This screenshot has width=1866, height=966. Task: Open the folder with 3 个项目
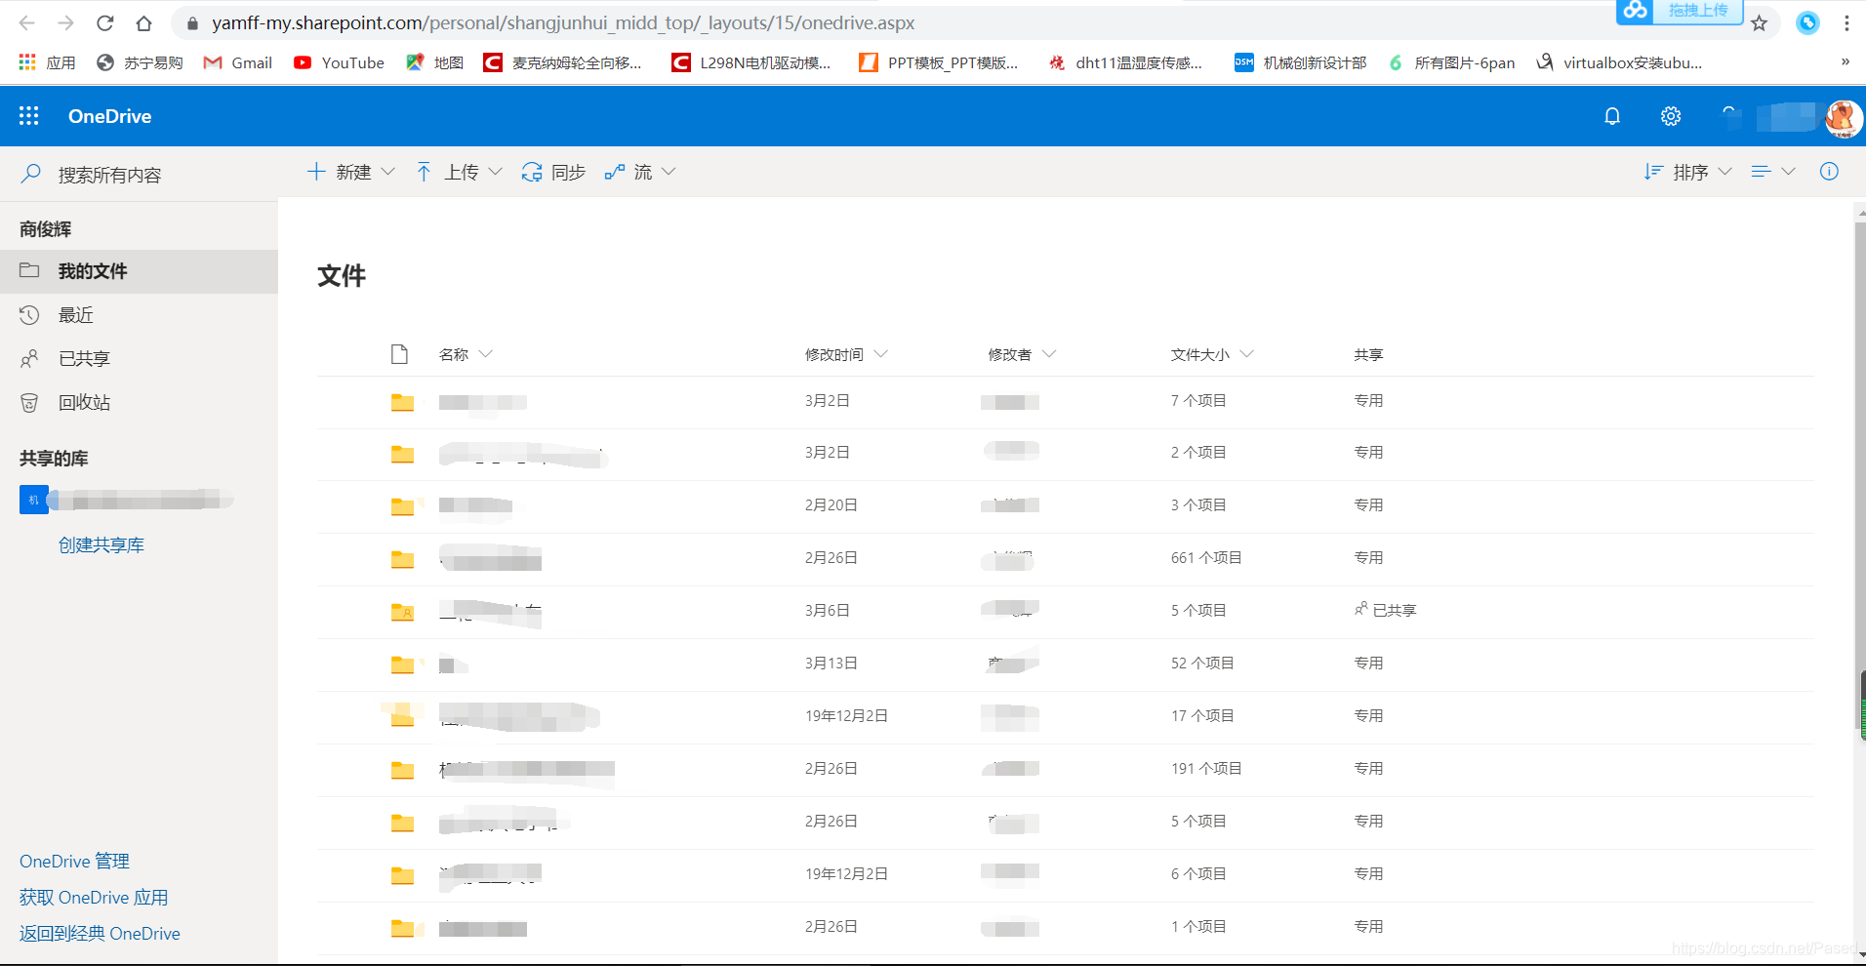click(475, 505)
